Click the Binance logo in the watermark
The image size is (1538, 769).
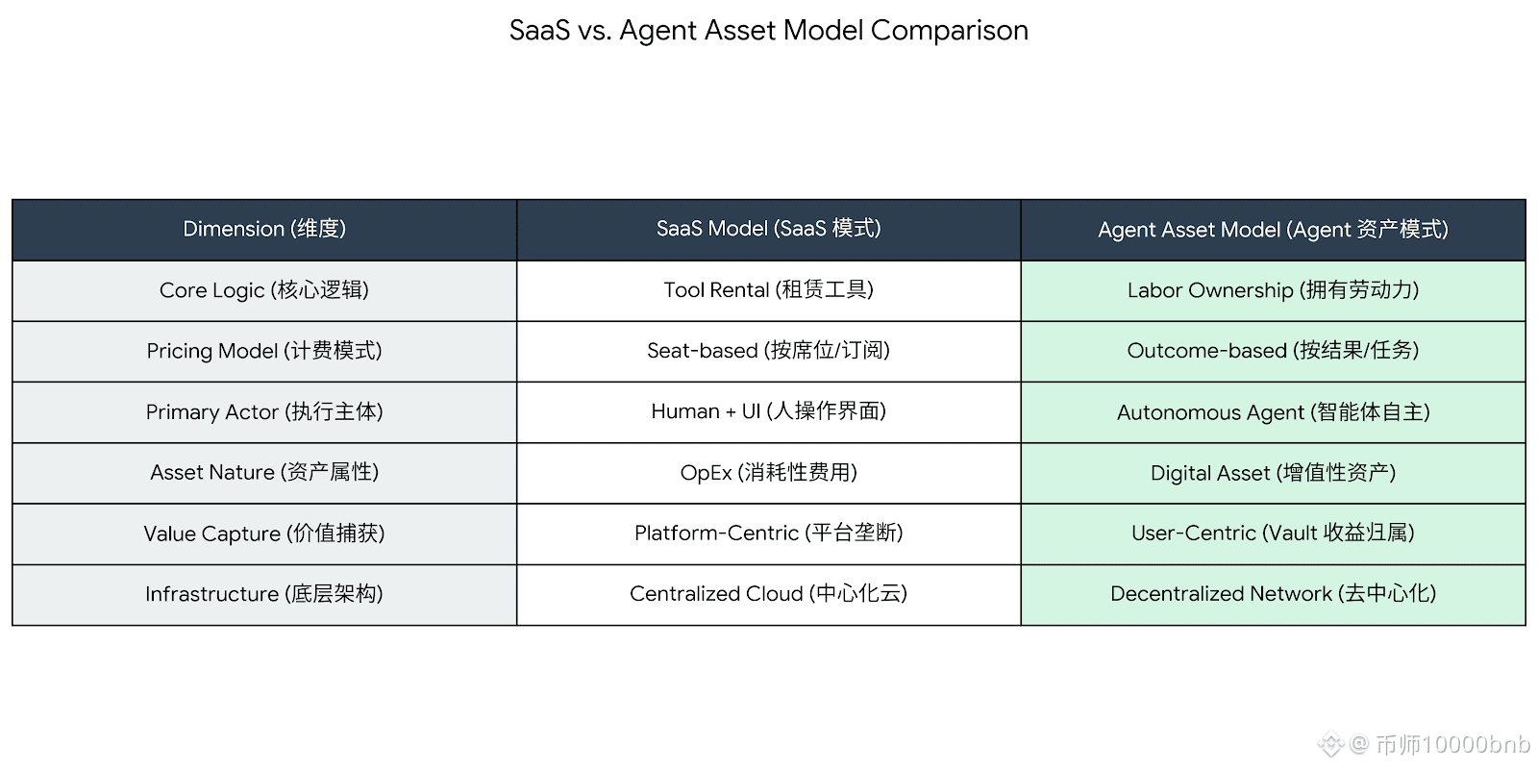click(x=1330, y=744)
